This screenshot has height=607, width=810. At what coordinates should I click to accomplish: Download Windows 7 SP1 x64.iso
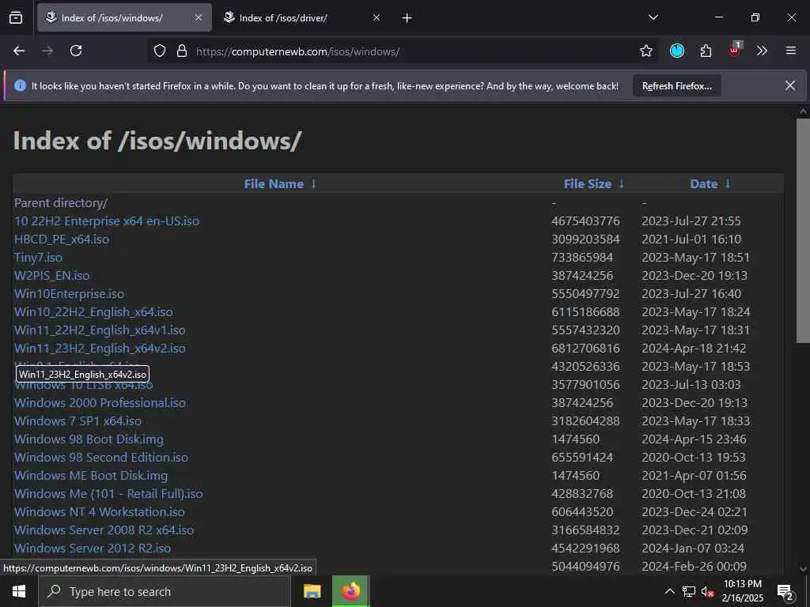coord(78,420)
